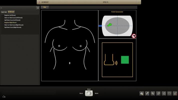178x100 pixels.
Task: Click the rounded rectangle icon in bottom toolbar
Action: pos(170,93)
